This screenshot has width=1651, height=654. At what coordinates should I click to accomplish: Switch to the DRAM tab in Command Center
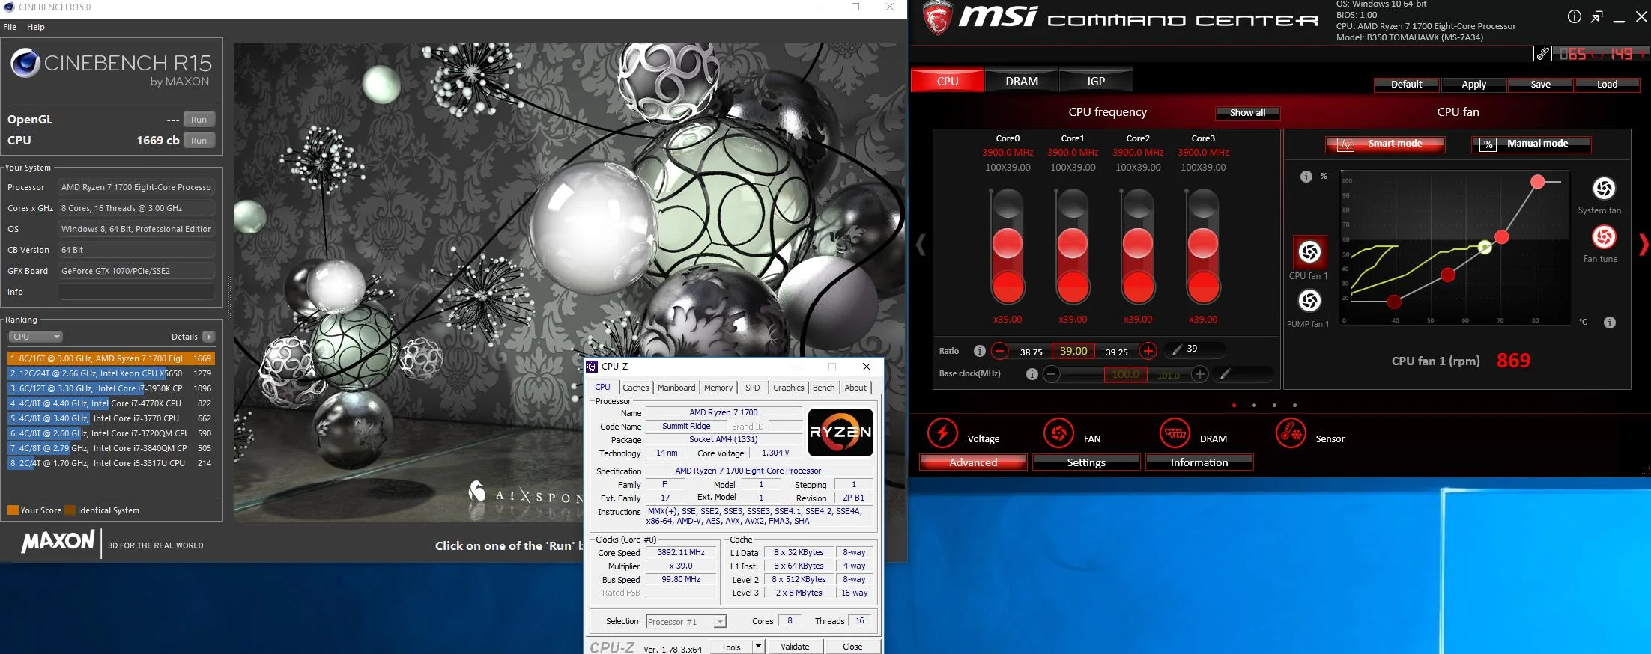pos(1022,82)
